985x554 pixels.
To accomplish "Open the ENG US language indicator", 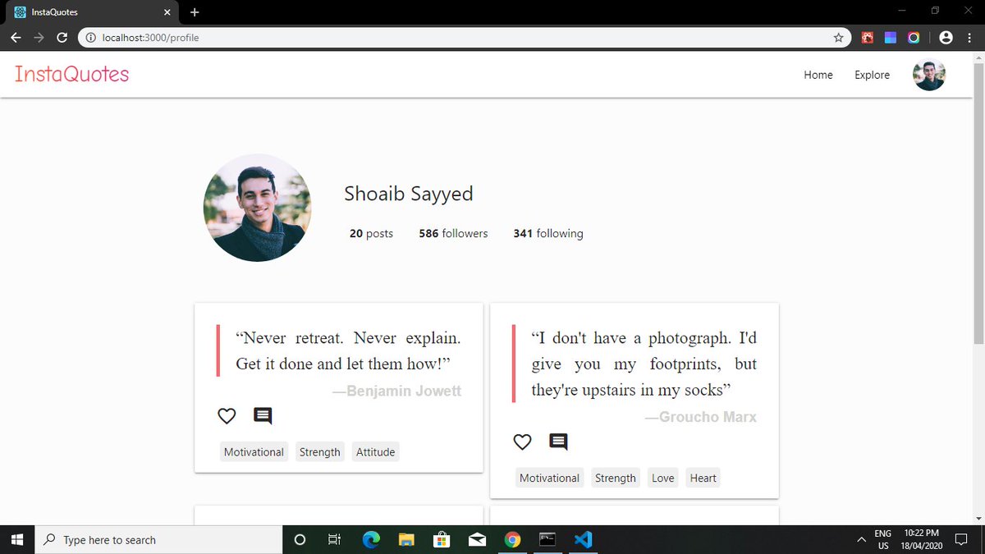I will point(883,540).
